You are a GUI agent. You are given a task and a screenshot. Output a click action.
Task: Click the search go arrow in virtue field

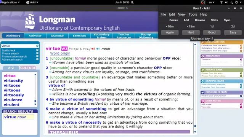pos(37,46)
